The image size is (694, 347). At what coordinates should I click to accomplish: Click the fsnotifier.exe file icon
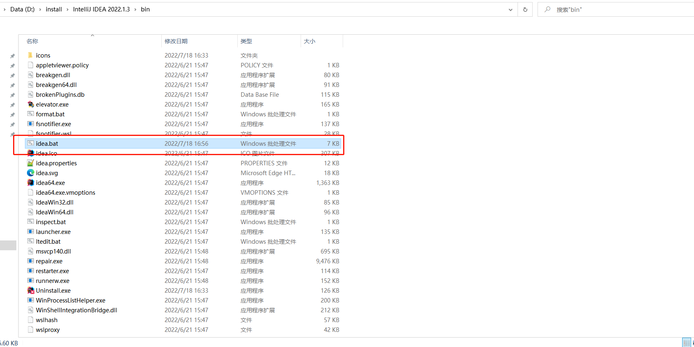(x=30, y=124)
